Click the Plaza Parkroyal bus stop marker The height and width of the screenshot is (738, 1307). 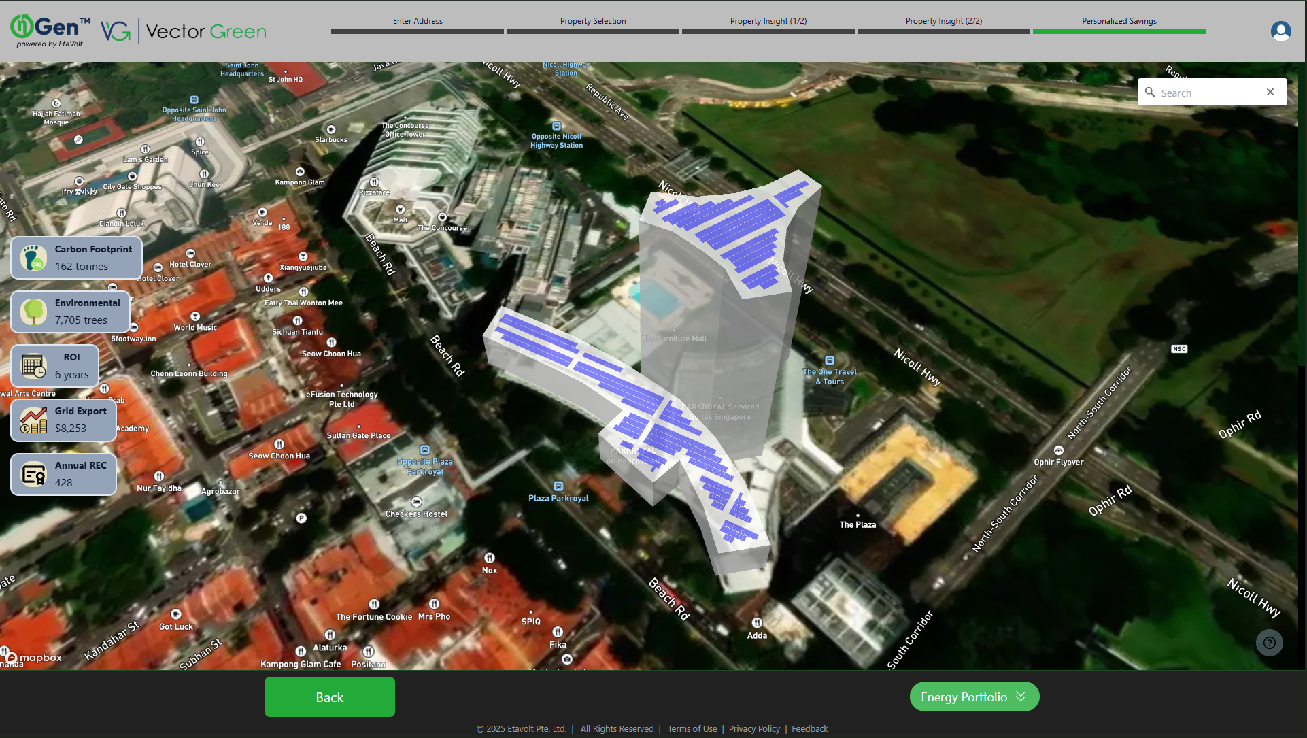point(558,486)
